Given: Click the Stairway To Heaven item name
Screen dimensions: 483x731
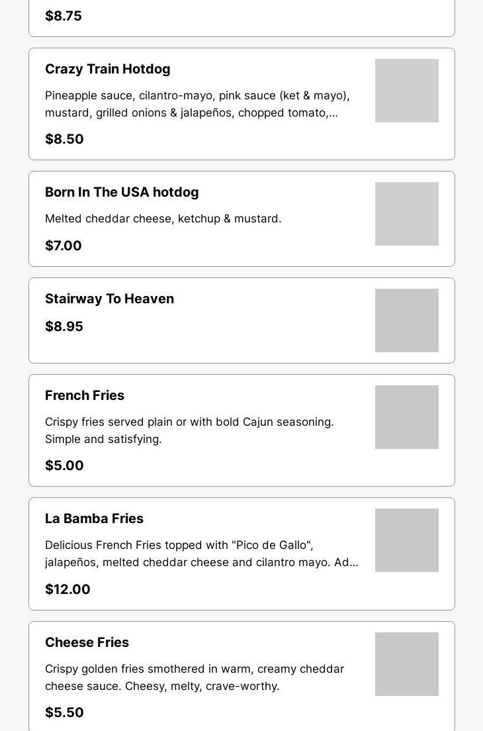Looking at the screenshot, I should tap(109, 299).
